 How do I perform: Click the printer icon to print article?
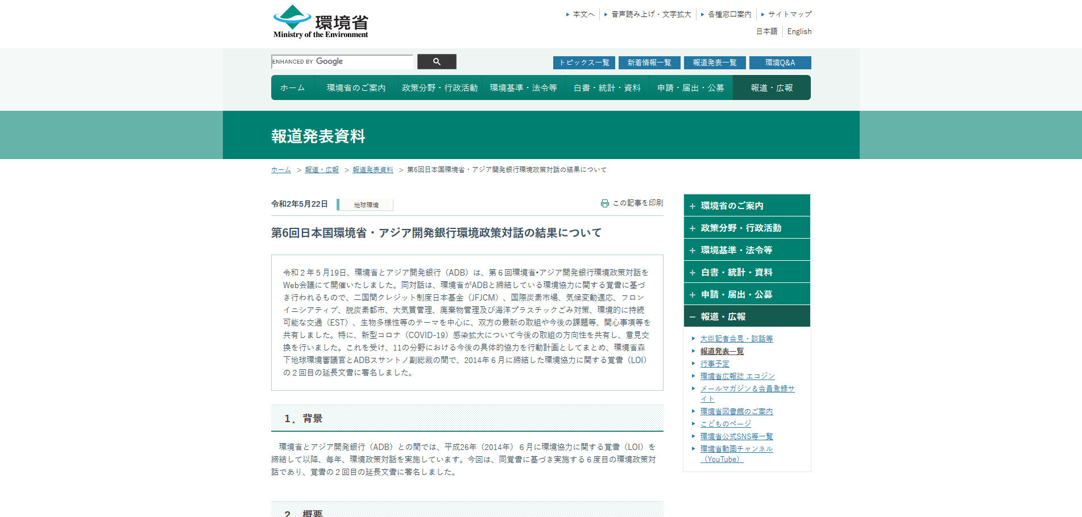(x=604, y=203)
